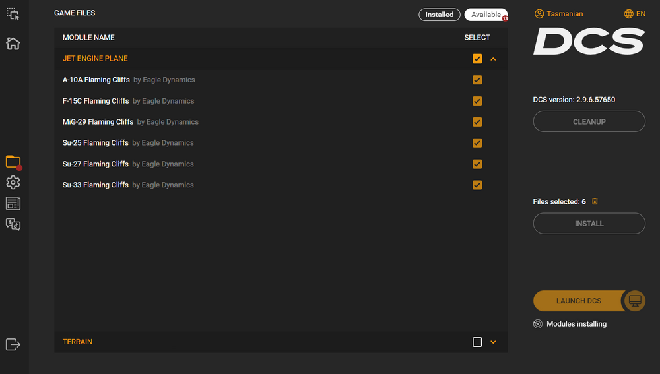Viewport: 660px width, 374px height.
Task: Open the game files folder icon
Action: 13,162
